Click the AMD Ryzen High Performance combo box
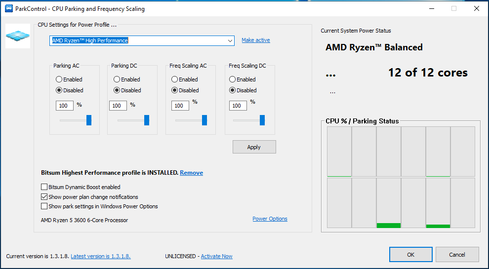Viewport: 489px width, 269px height. pyautogui.click(x=138, y=41)
